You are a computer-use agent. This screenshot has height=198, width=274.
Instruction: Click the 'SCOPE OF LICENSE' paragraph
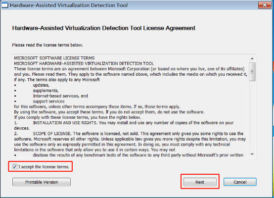pyautogui.click(x=130, y=142)
